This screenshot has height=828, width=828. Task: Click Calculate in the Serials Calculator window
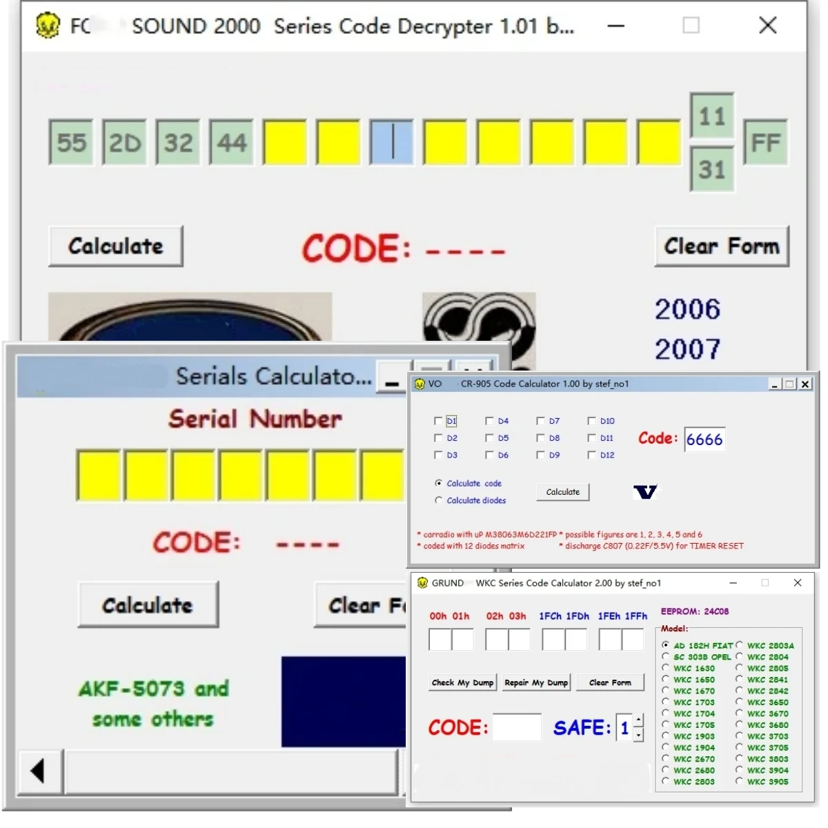(148, 605)
